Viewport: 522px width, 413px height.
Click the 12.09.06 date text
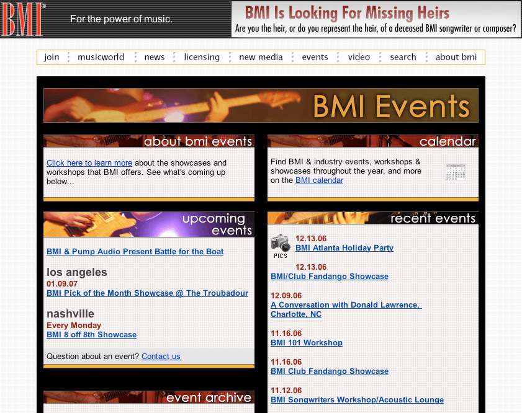tap(286, 296)
